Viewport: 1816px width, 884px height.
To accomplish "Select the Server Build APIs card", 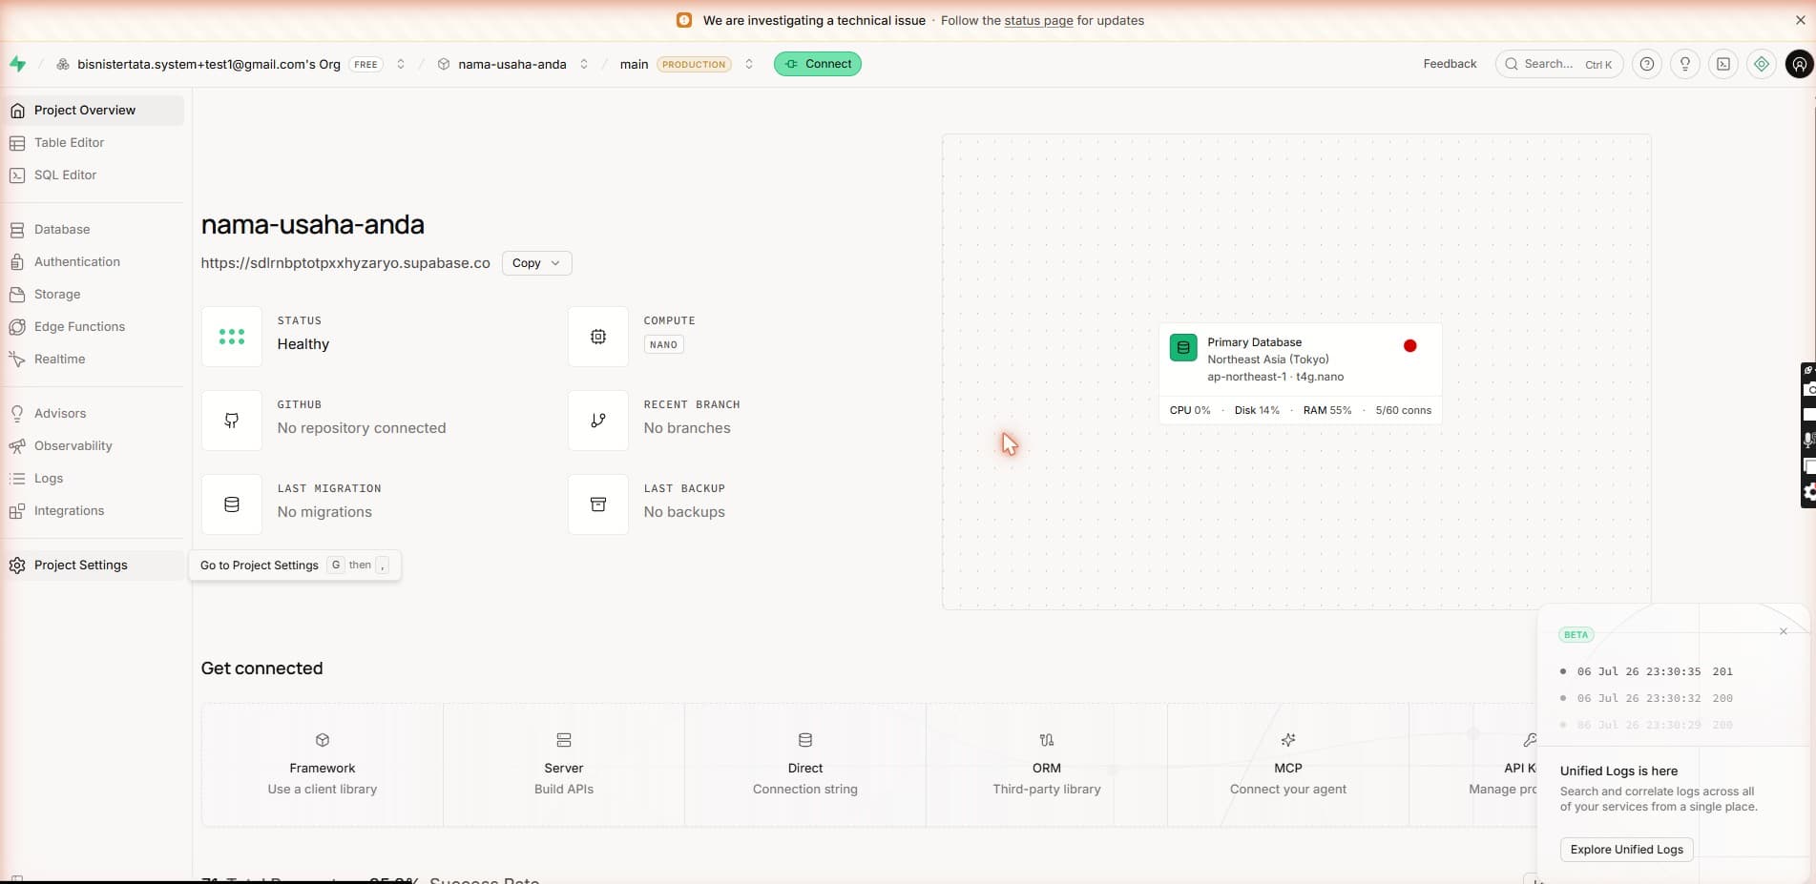I will point(564,765).
